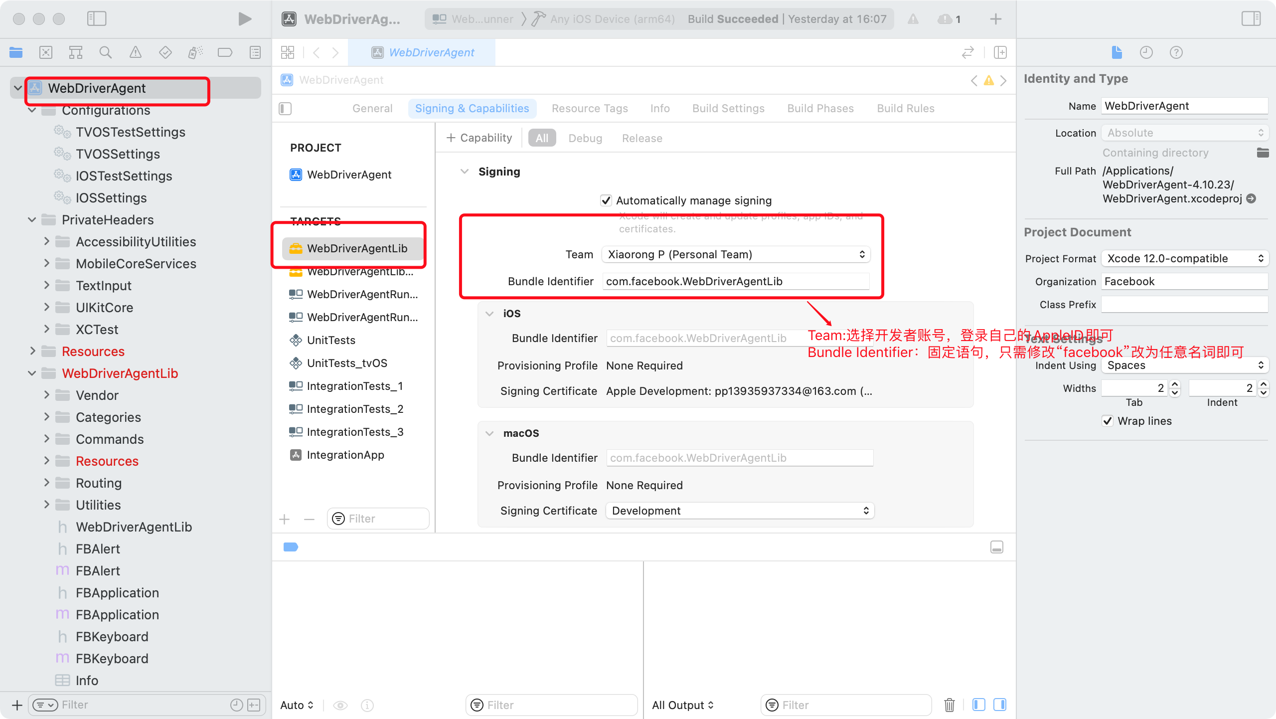The height and width of the screenshot is (719, 1276).
Task: Open the Auto variables scope dropdown
Action: (297, 705)
